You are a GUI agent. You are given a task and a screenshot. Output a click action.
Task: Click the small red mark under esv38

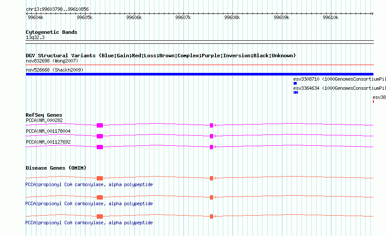tap(373, 102)
